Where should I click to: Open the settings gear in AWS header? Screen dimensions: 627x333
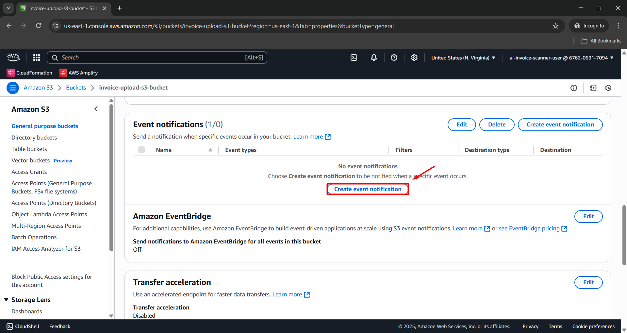[414, 58]
